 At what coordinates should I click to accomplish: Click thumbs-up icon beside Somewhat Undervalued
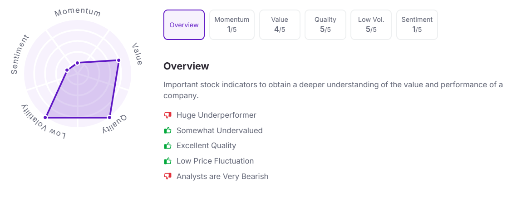coord(168,130)
